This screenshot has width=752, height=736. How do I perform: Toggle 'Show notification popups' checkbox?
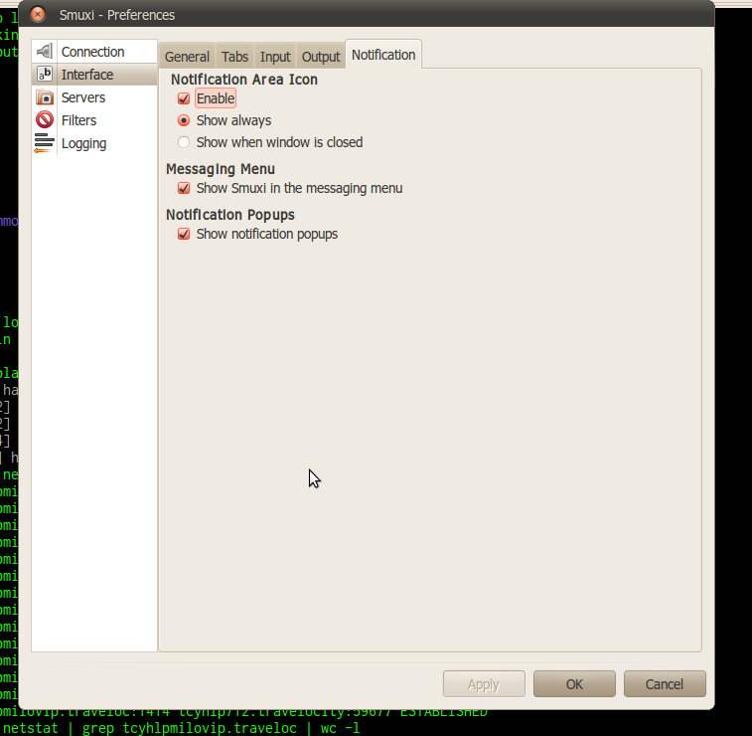pos(184,234)
